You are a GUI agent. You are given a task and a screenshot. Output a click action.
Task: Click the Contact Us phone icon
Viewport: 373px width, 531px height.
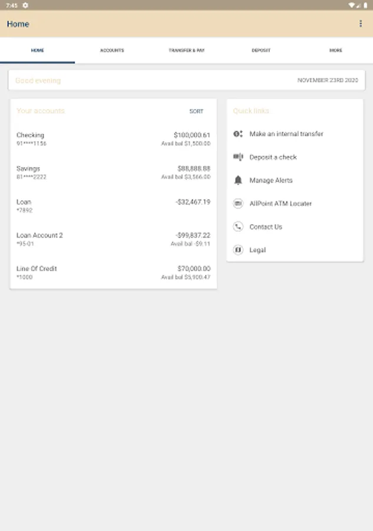(x=238, y=227)
